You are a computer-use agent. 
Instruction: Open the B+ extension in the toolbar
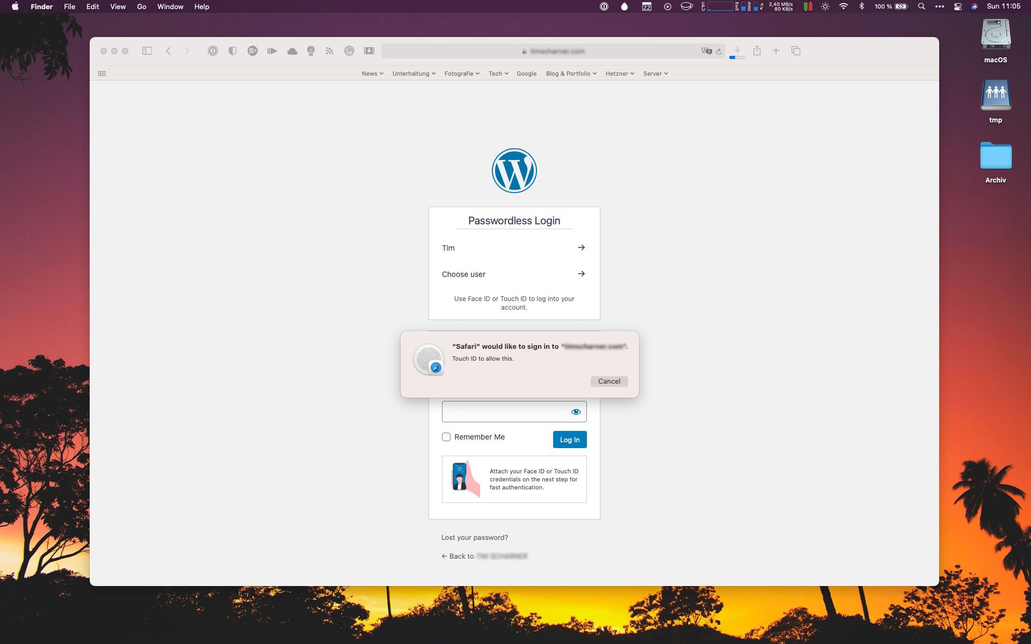click(252, 51)
